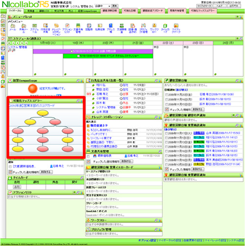Screen dimensions: 245x246
Task: Open the ワークフロー icon in main menu
Action: (x=154, y=25)
